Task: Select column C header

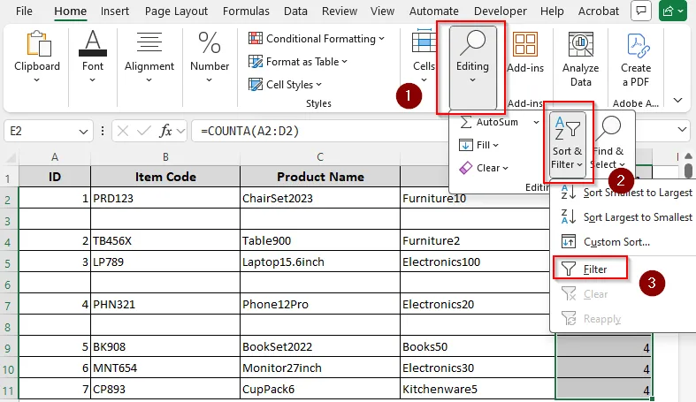Action: click(x=320, y=157)
